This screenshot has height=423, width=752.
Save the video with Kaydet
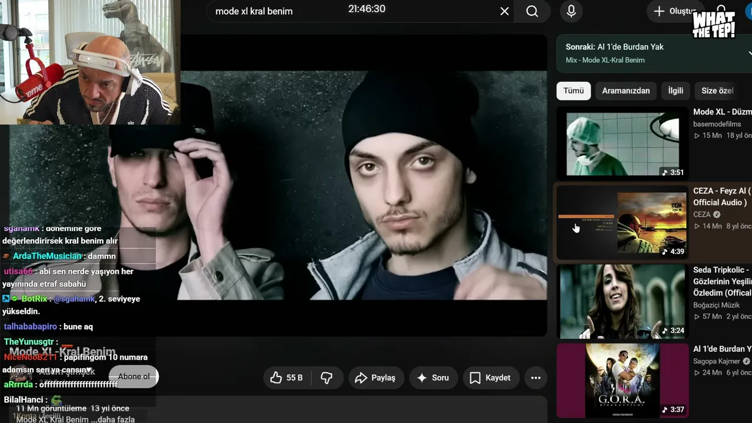(x=490, y=378)
